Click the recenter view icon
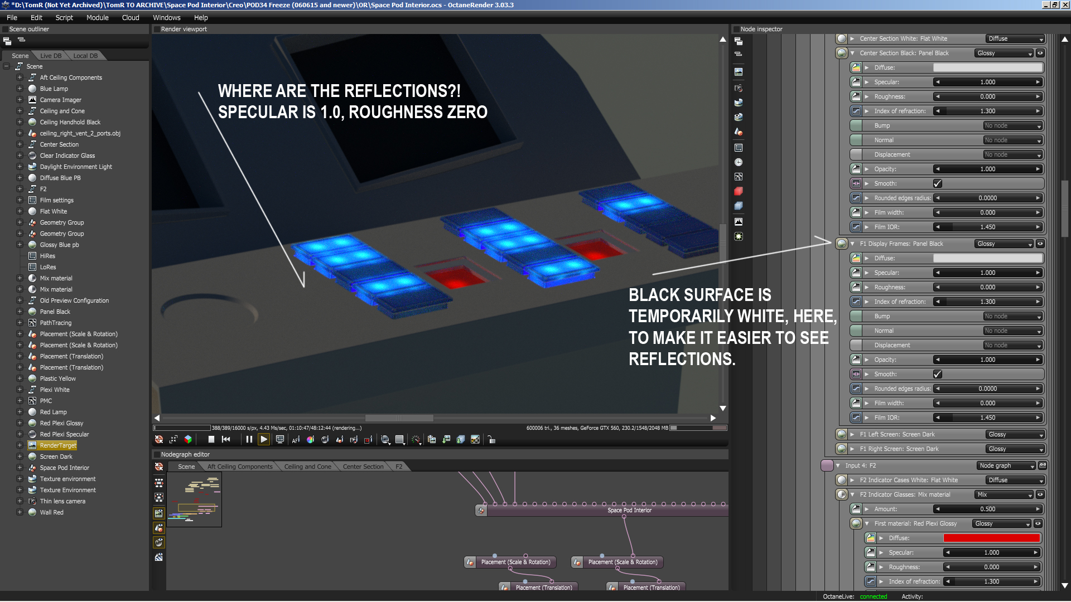 click(159, 440)
